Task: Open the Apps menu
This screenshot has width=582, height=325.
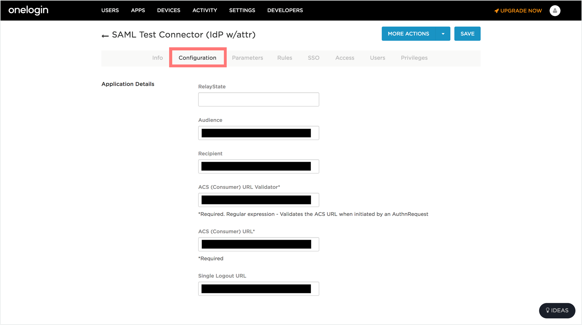Action: tap(138, 10)
